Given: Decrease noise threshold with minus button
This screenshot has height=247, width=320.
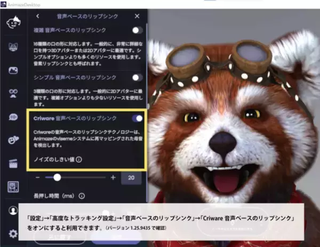Looking at the screenshot, I should click(x=38, y=177).
